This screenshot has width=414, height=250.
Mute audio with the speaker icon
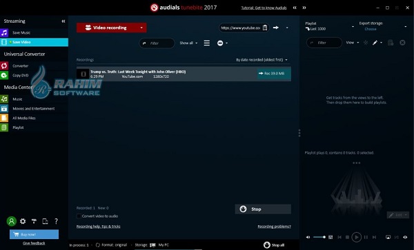[308, 237]
